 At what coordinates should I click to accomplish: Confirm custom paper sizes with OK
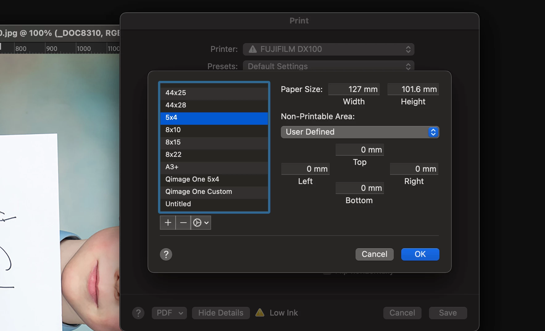point(420,254)
